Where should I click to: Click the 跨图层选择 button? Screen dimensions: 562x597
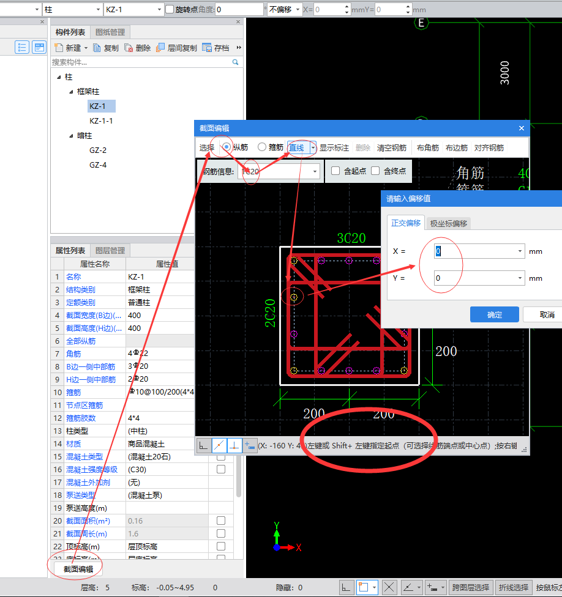point(471,587)
